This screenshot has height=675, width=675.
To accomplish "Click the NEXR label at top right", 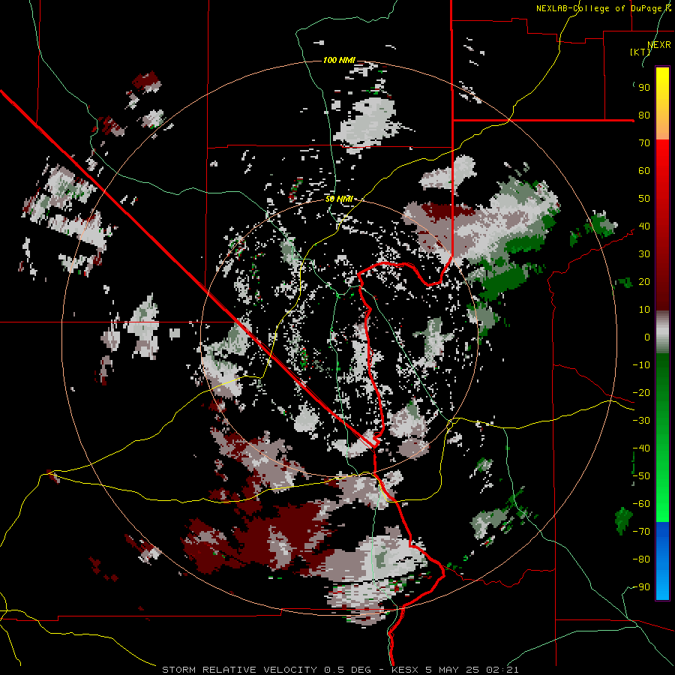I will click(x=659, y=45).
